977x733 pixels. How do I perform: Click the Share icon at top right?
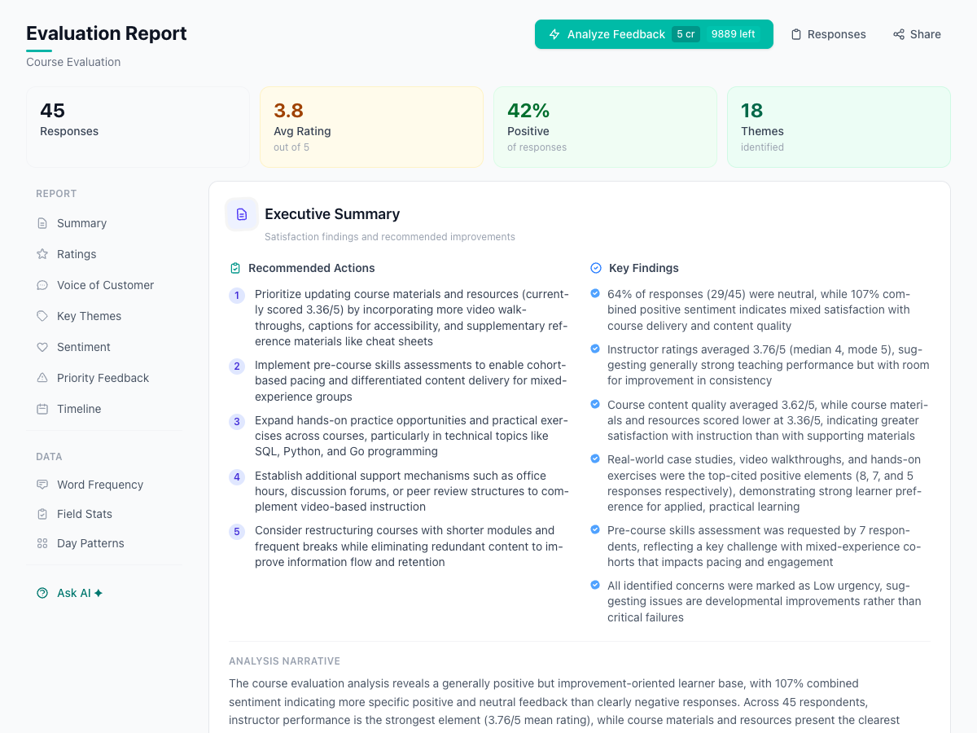(898, 34)
